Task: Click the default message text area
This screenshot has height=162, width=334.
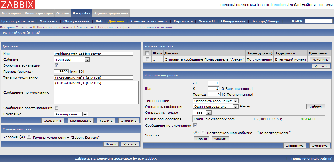Action: [96, 92]
